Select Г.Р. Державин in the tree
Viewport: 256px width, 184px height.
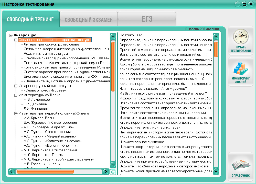click(x=35, y=104)
